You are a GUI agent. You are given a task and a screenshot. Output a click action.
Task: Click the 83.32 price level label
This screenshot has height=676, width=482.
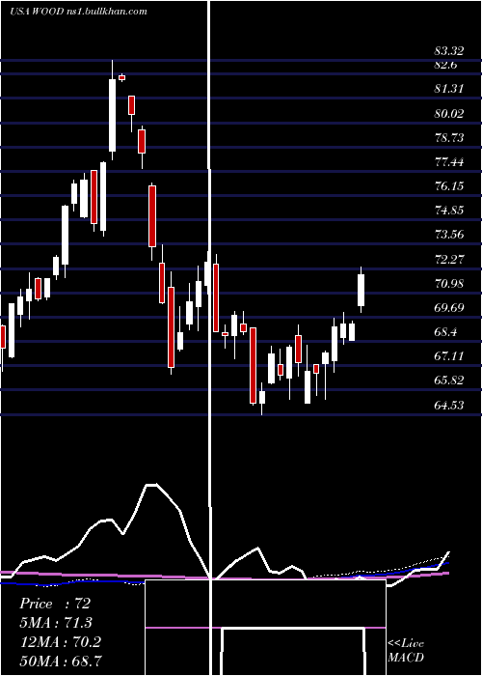click(x=449, y=51)
